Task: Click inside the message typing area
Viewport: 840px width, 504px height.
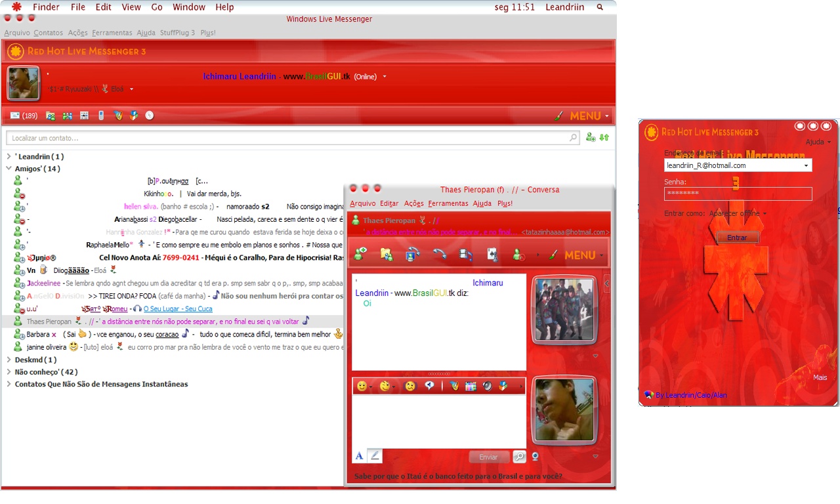Action: [439, 421]
